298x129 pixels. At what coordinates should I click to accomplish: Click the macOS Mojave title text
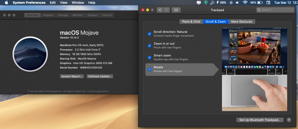point(79,33)
